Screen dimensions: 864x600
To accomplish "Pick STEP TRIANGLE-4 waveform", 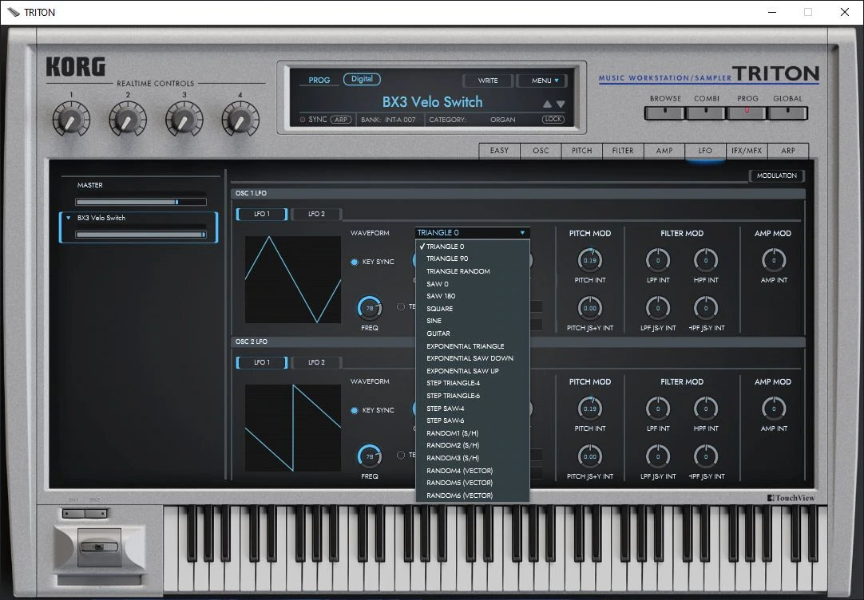I will tap(472, 383).
